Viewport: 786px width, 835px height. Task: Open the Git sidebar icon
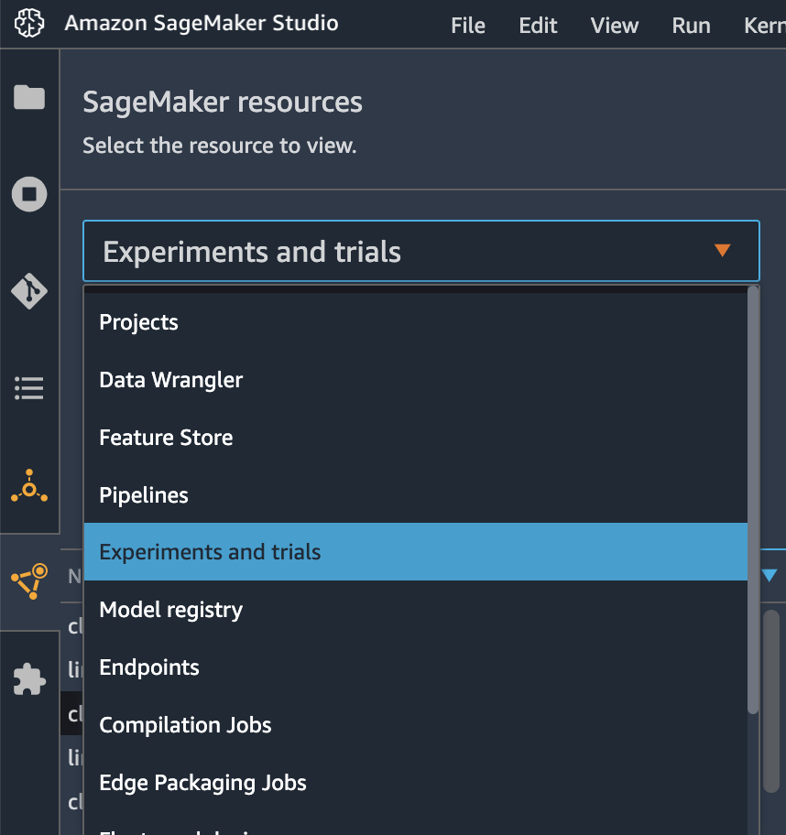(29, 291)
